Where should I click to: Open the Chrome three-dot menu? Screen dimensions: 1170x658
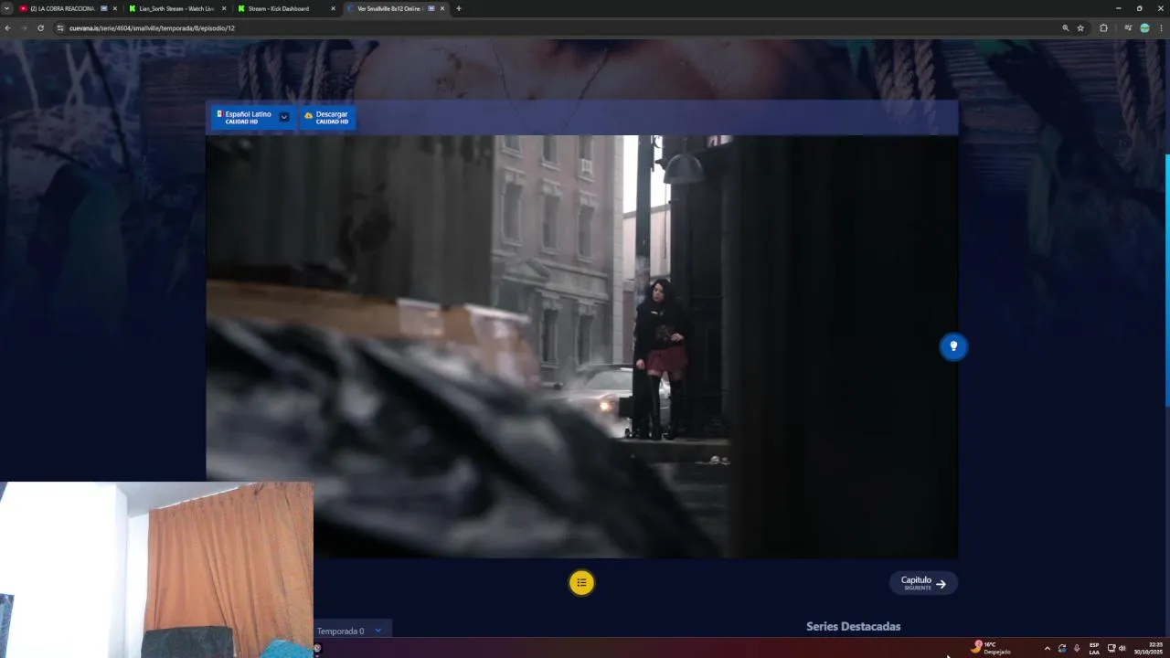click(x=1161, y=28)
